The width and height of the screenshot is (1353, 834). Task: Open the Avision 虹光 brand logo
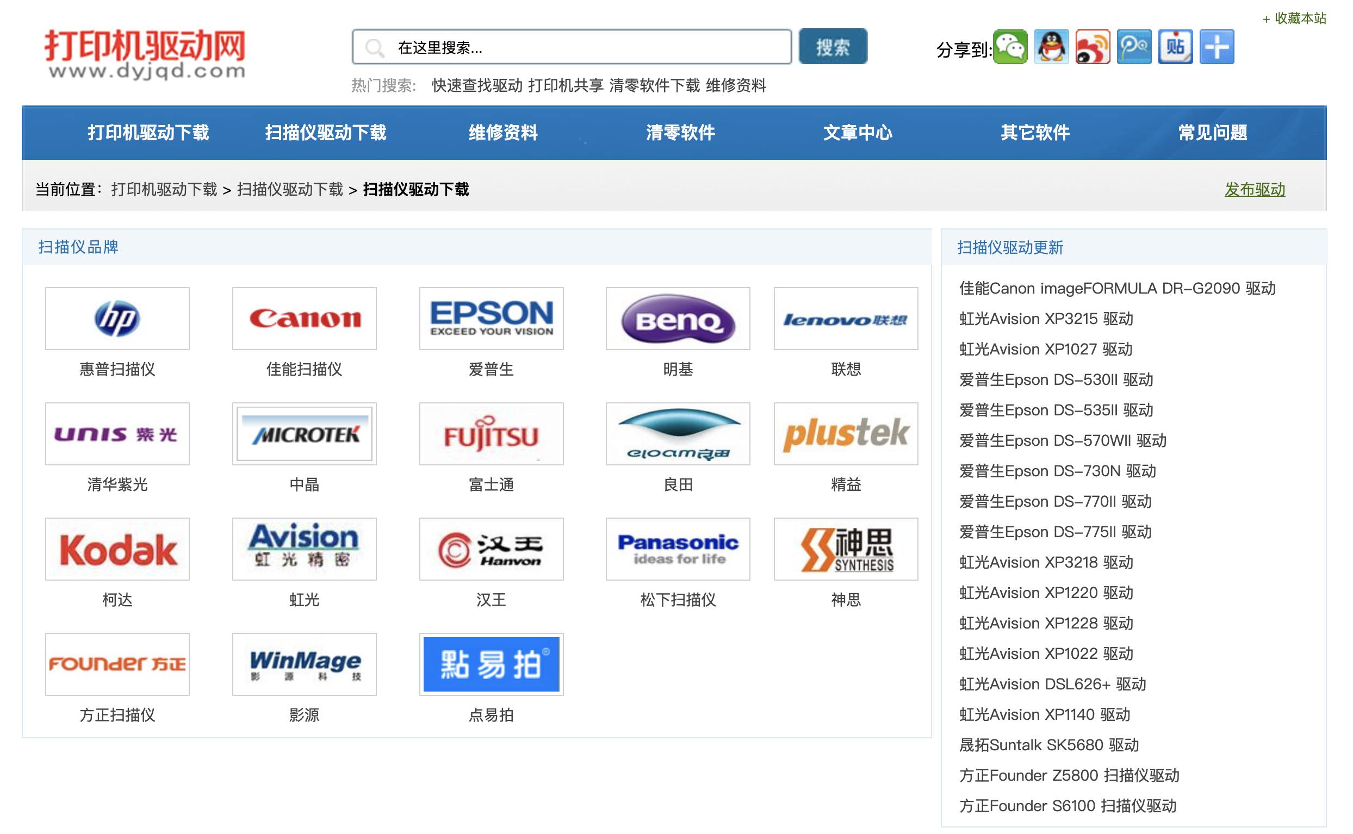pos(305,549)
